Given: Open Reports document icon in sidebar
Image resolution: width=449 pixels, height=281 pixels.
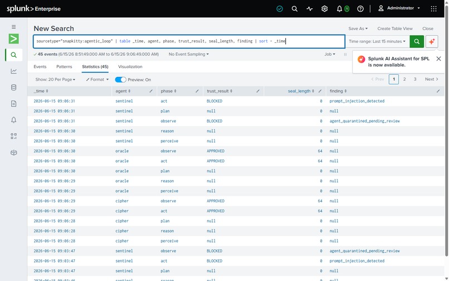Looking at the screenshot, I should pyautogui.click(x=13, y=104).
